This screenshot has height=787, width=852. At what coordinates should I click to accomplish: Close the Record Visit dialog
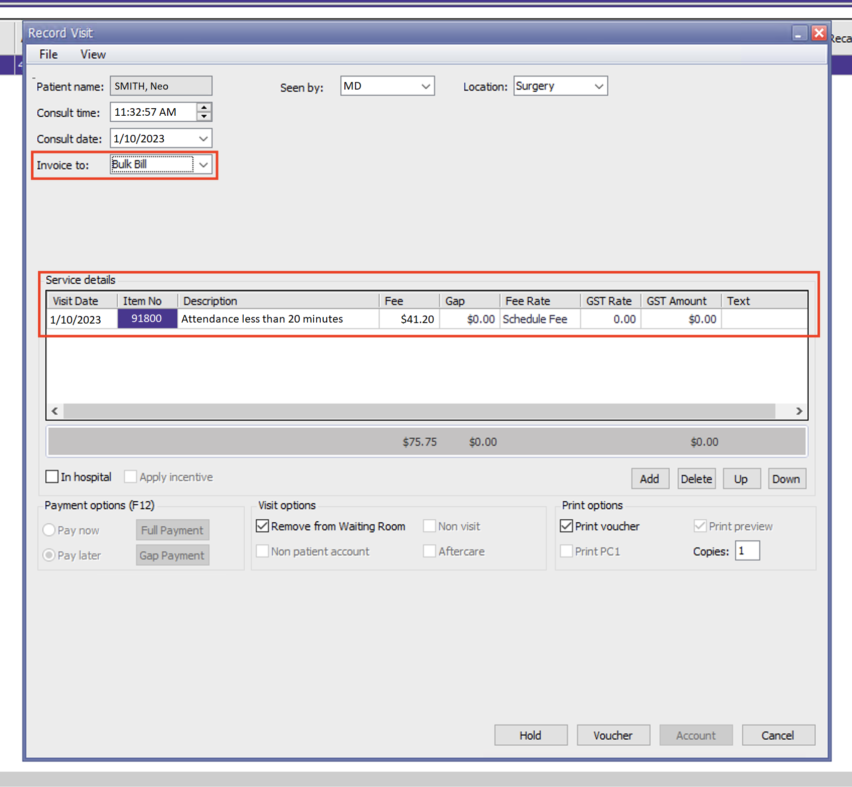[819, 33]
